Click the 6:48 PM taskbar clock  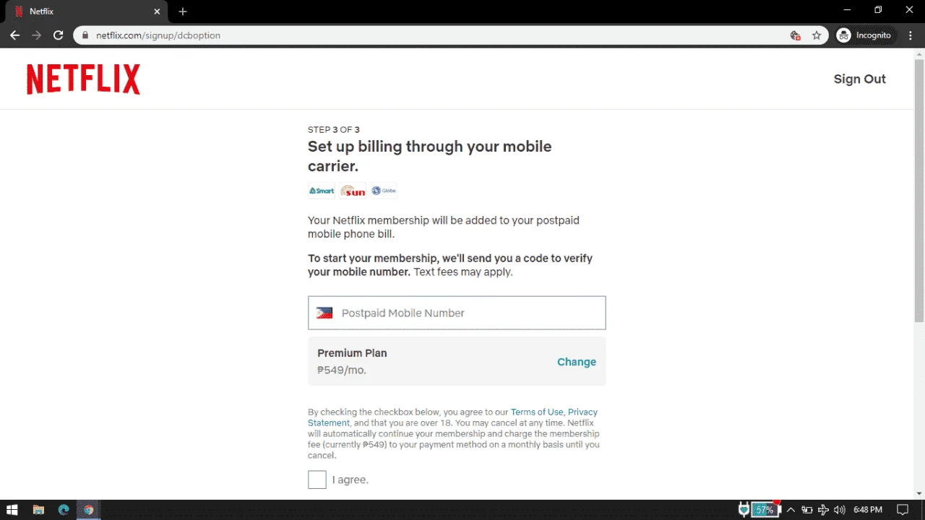click(x=868, y=510)
